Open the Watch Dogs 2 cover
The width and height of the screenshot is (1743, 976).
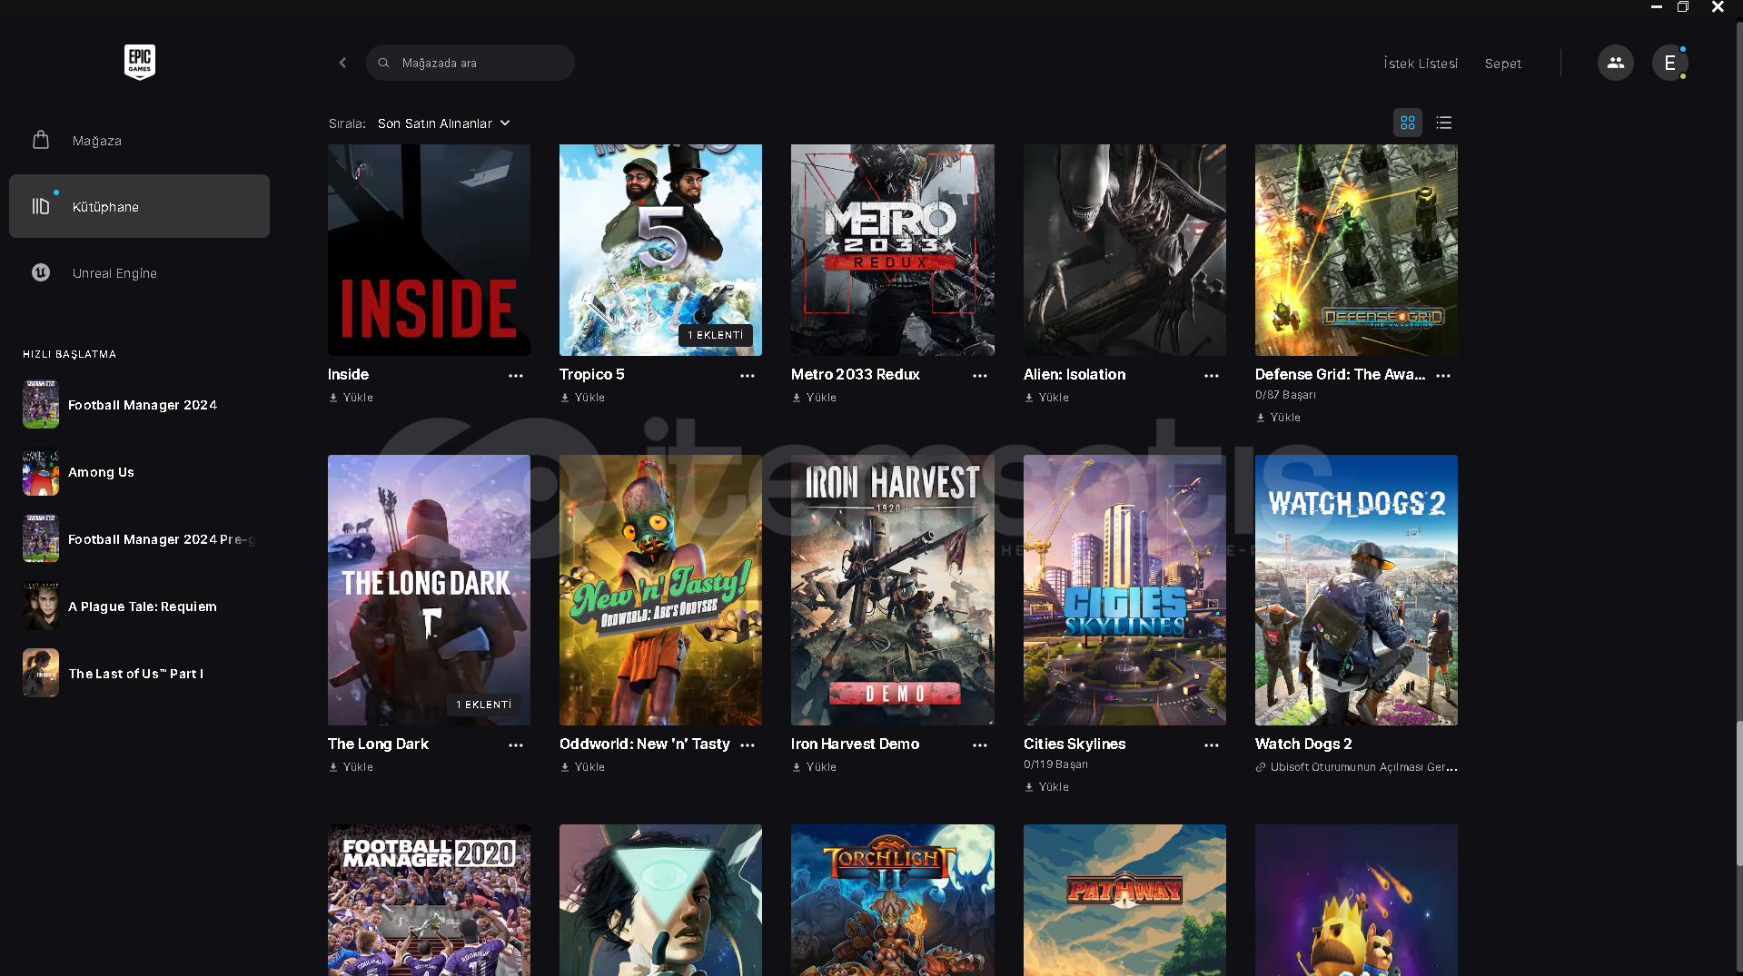click(x=1356, y=590)
